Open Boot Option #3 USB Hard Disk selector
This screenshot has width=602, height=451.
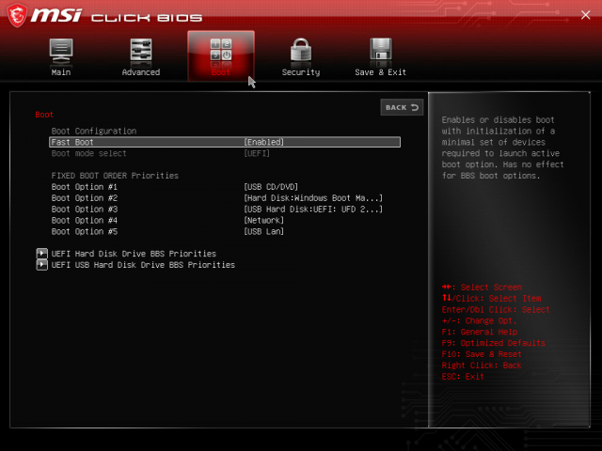point(313,209)
